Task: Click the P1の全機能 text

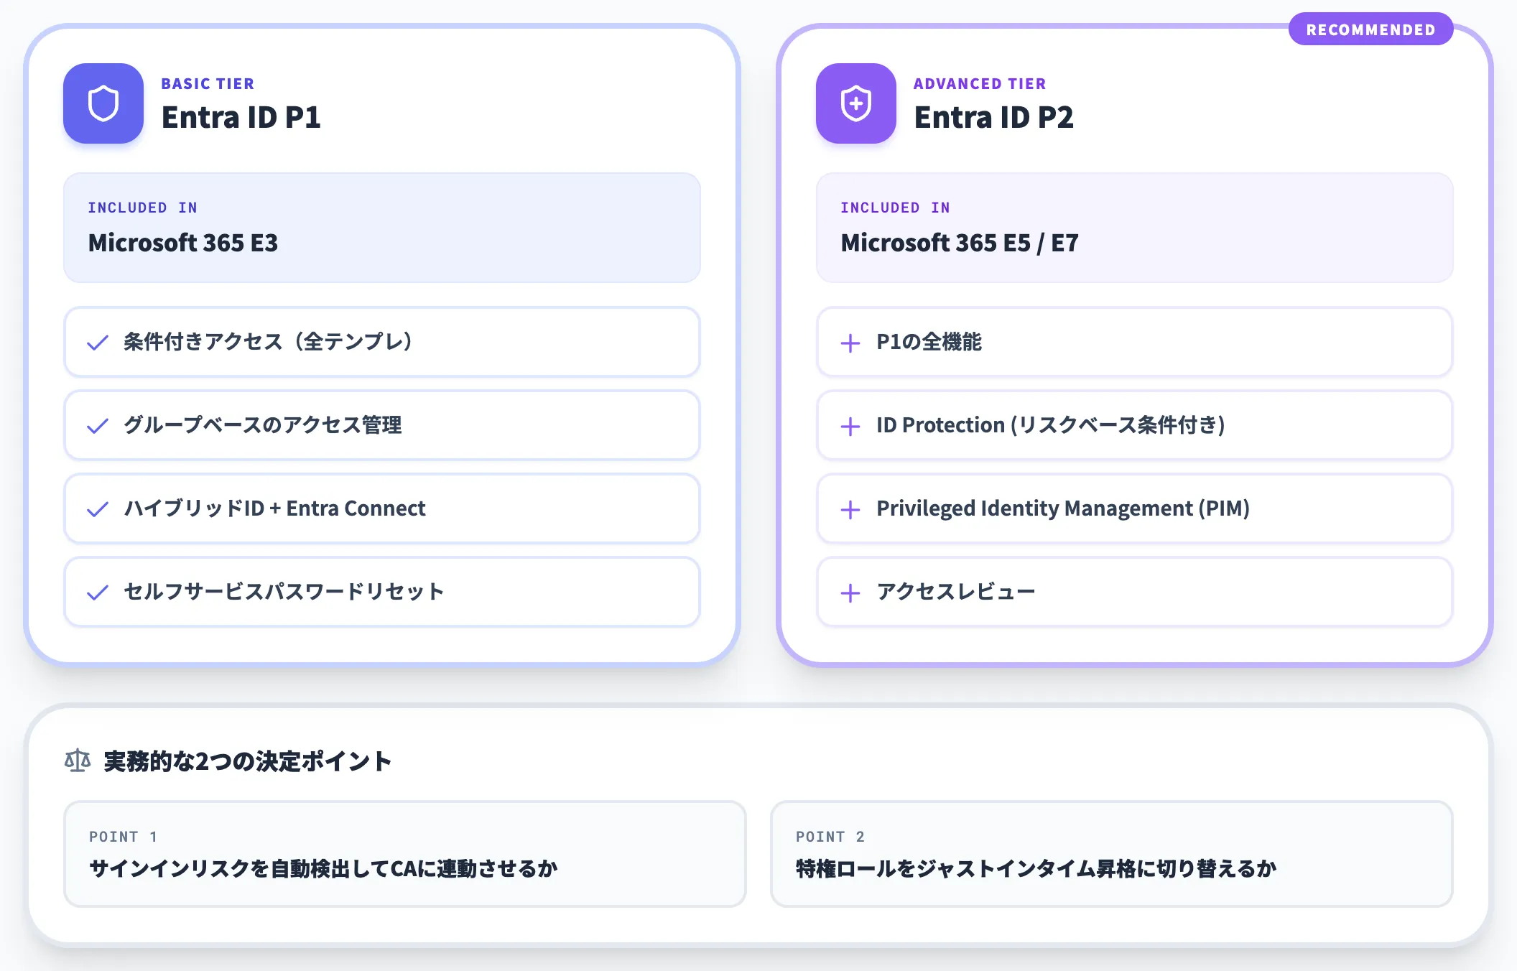Action: (x=929, y=342)
